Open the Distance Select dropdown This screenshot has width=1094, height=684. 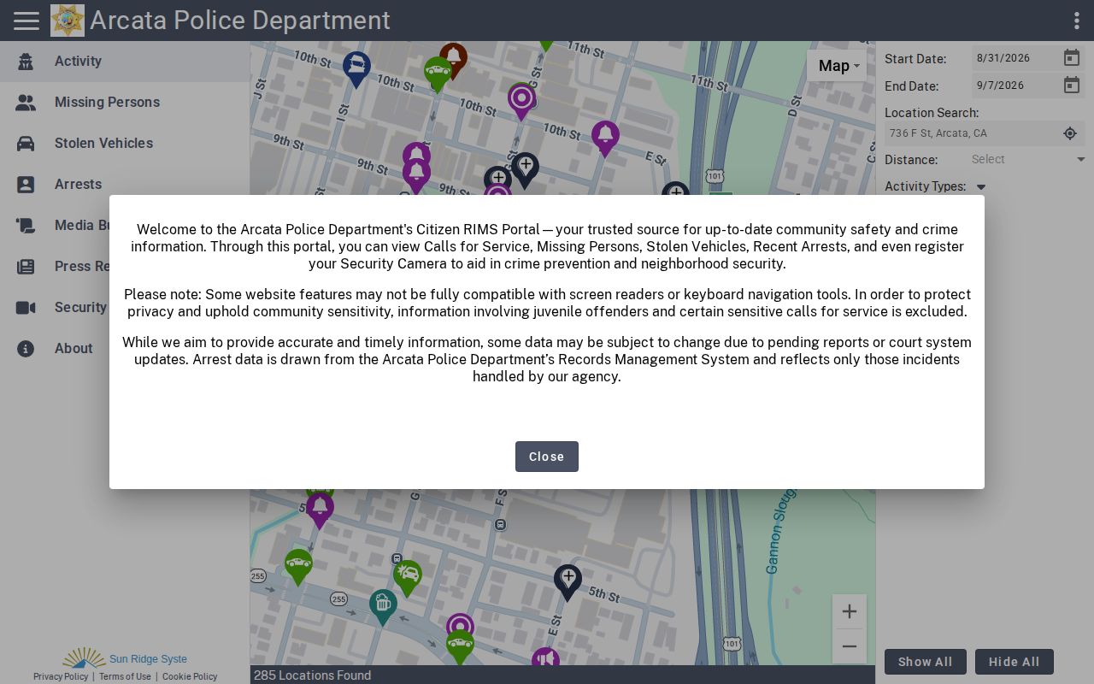tap(1028, 160)
